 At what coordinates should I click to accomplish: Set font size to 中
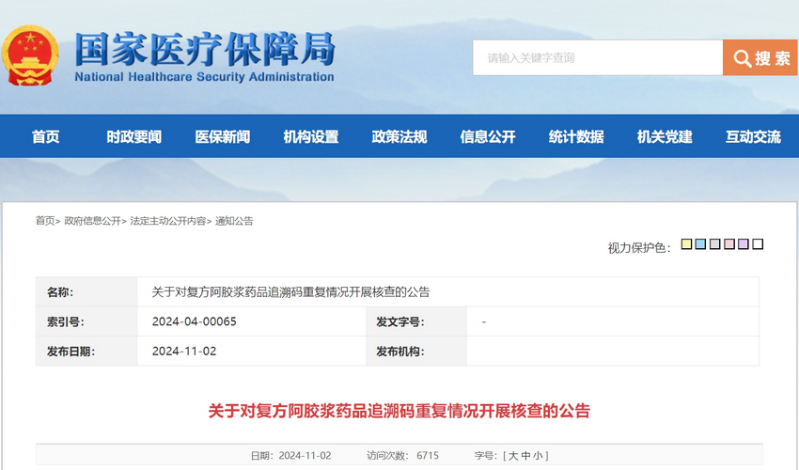pyautogui.click(x=525, y=456)
